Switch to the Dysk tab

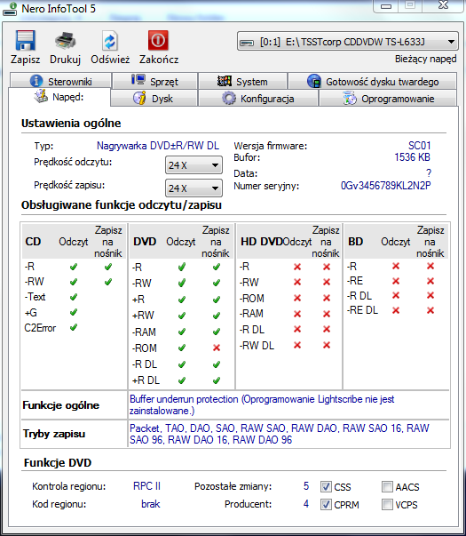154,99
